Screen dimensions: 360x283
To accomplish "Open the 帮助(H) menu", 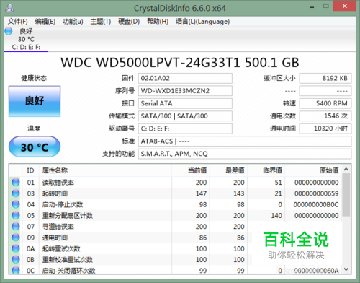I will [158, 22].
